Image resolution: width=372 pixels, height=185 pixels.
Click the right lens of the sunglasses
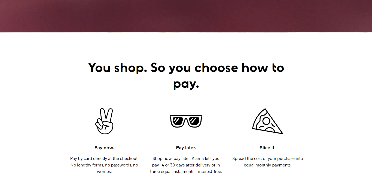[194, 121]
